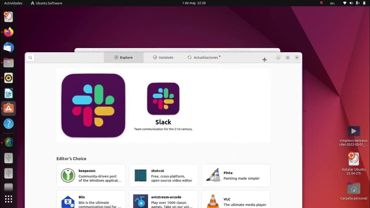Click the Ubuntu Software dock icon
The width and height of the screenshot is (370, 208).
pos(8,109)
